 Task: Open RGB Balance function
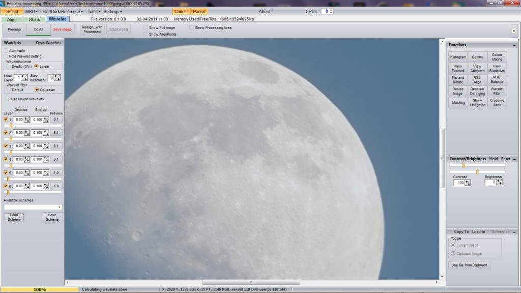coord(497,80)
